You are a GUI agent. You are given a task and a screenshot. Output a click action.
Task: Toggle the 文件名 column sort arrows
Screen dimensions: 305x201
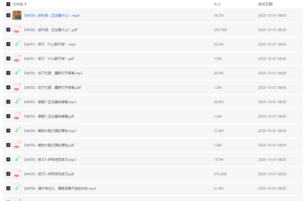(25, 4)
